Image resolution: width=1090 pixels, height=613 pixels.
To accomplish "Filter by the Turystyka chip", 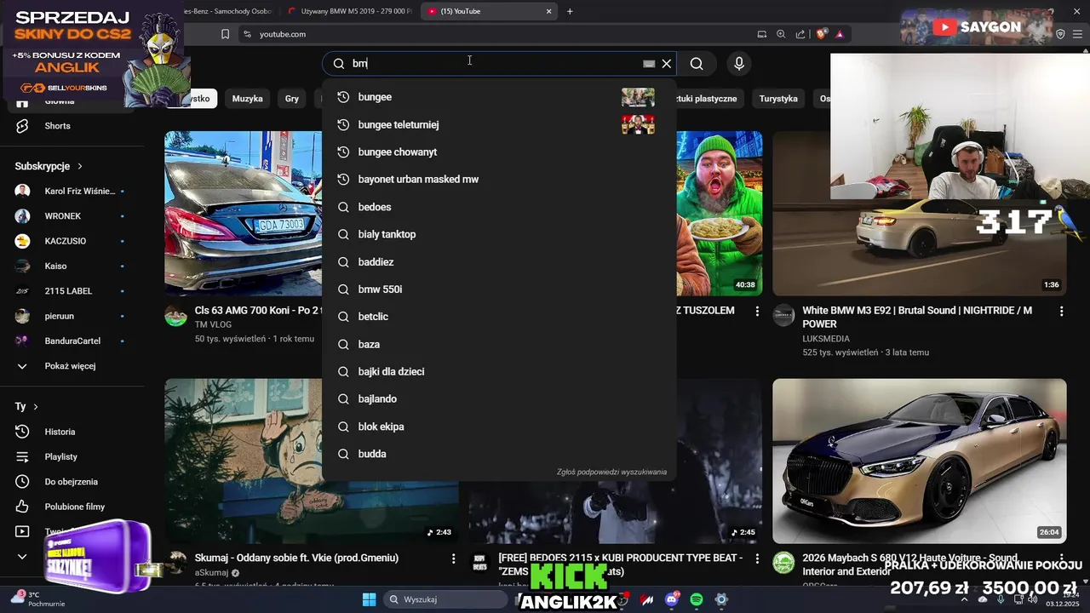I will click(778, 99).
